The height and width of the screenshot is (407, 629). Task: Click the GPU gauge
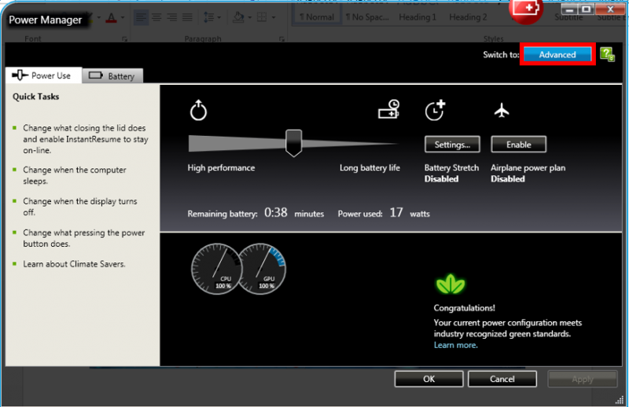[x=262, y=269]
